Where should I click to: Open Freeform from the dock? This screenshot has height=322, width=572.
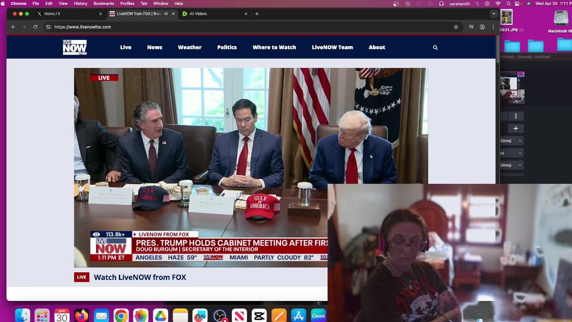tap(200, 316)
